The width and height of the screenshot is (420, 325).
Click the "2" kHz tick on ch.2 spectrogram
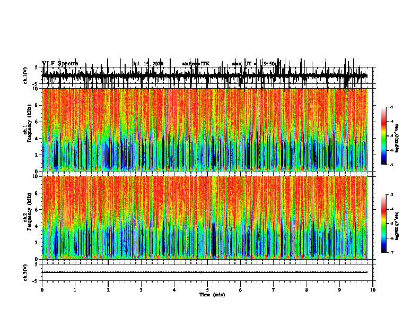point(37,243)
